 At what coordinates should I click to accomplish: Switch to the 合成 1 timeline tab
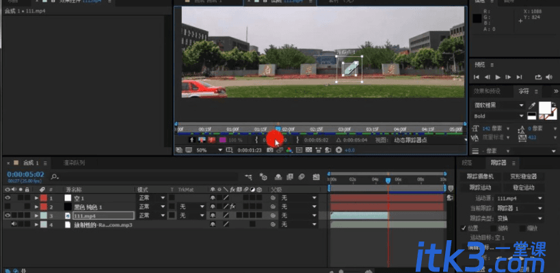(x=30, y=163)
